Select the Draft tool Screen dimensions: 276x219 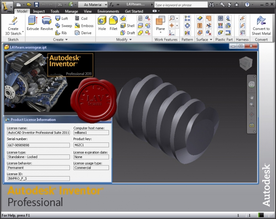[127, 33]
